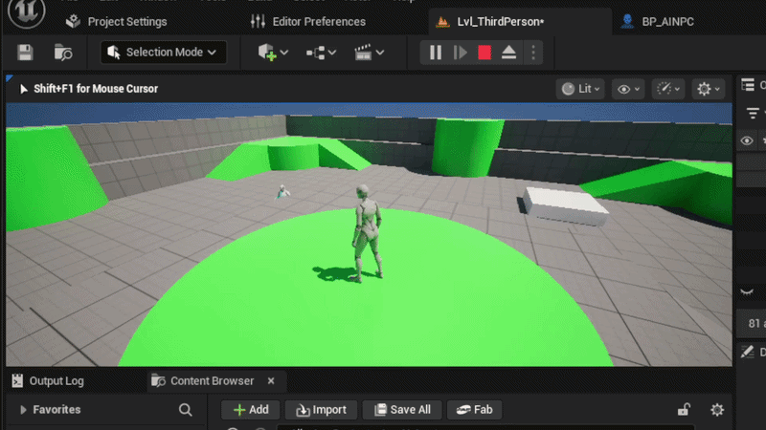Click the Add button in Content Browser
766x430 pixels.
click(251, 410)
